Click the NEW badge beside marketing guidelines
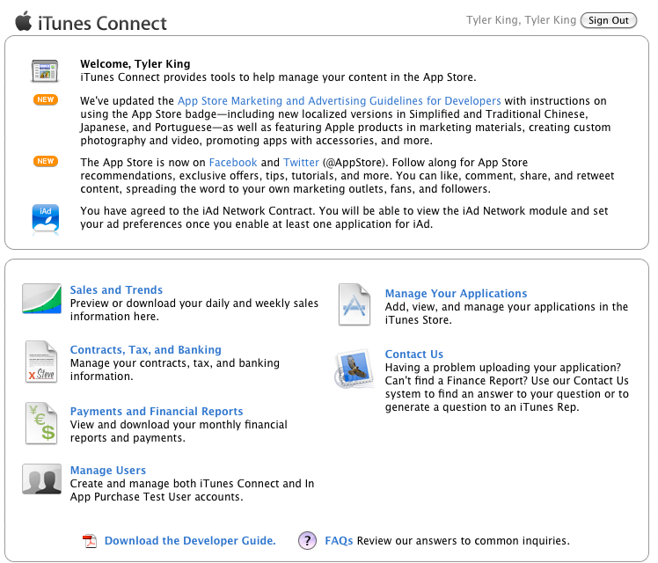Screen dimensions: 658x563 tap(46, 100)
